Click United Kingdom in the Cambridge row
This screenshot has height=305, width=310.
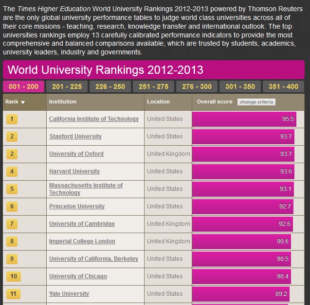coord(168,224)
